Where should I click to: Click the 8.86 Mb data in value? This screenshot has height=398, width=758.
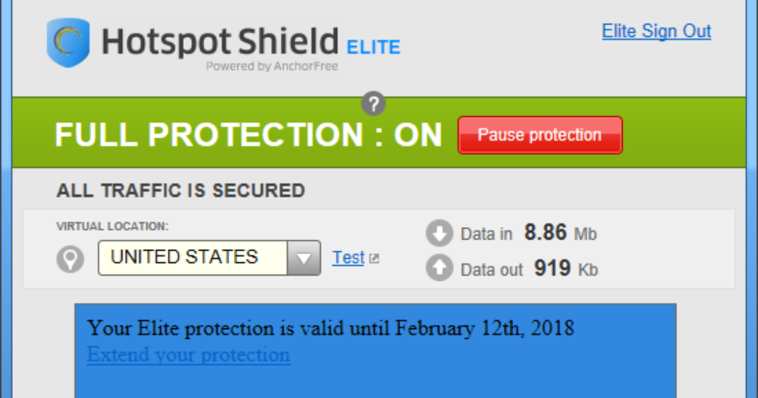click(560, 233)
